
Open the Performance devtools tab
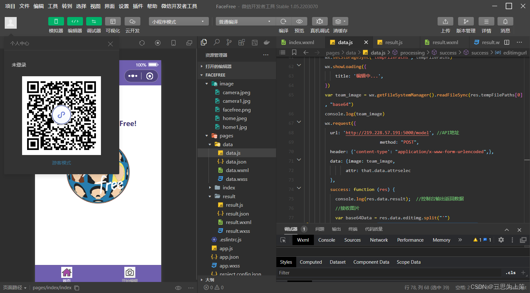(410, 240)
